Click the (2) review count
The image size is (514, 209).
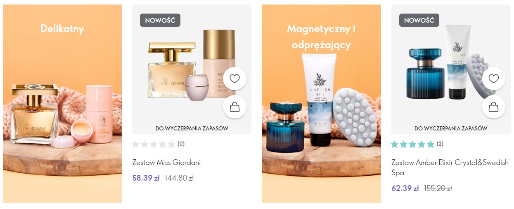[440, 144]
